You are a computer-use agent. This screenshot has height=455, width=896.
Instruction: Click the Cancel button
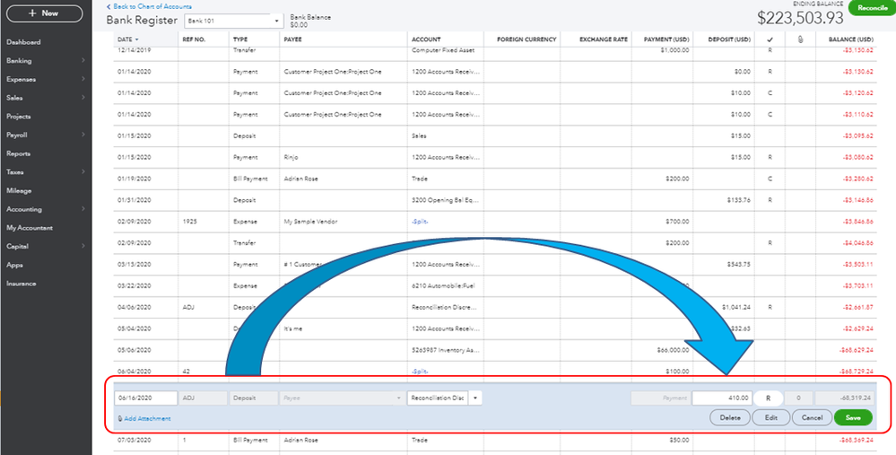pyautogui.click(x=812, y=417)
